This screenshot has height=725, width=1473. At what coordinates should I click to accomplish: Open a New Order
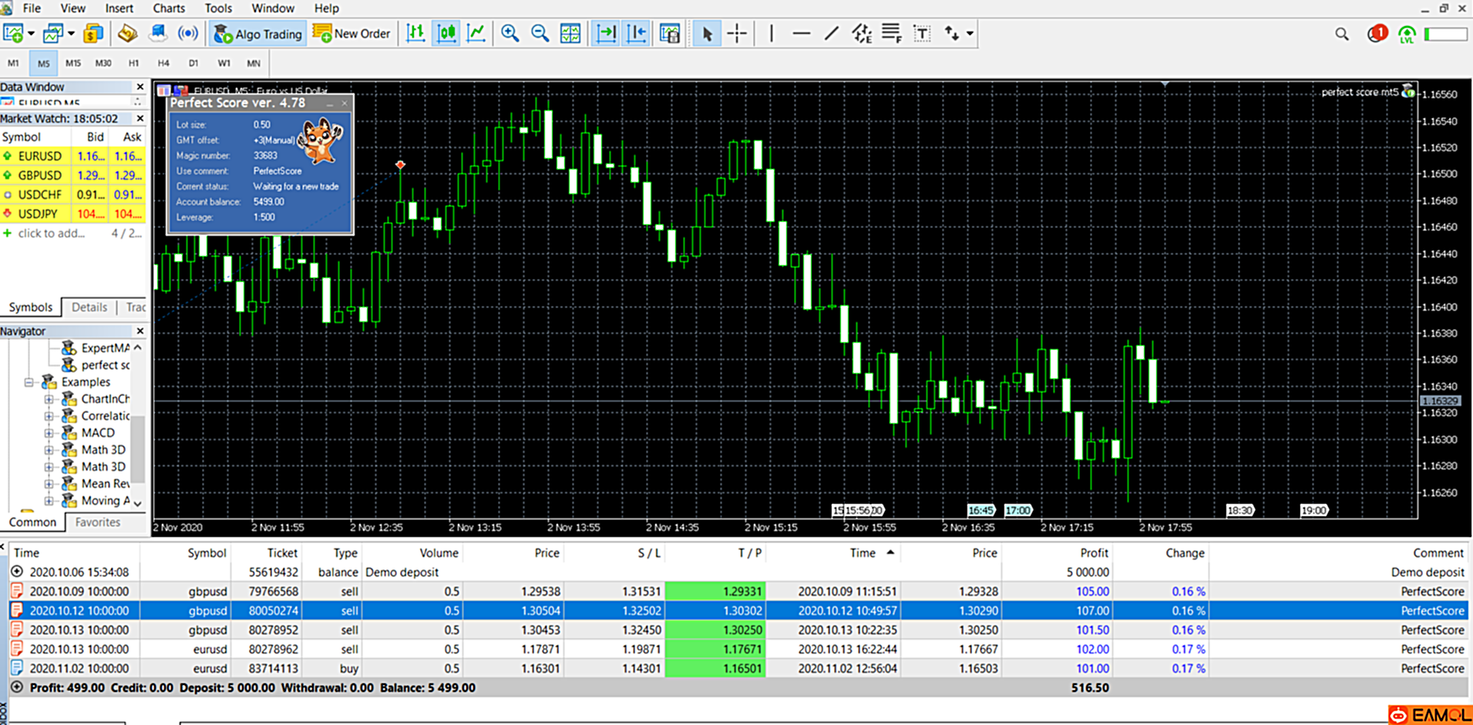pyautogui.click(x=352, y=34)
